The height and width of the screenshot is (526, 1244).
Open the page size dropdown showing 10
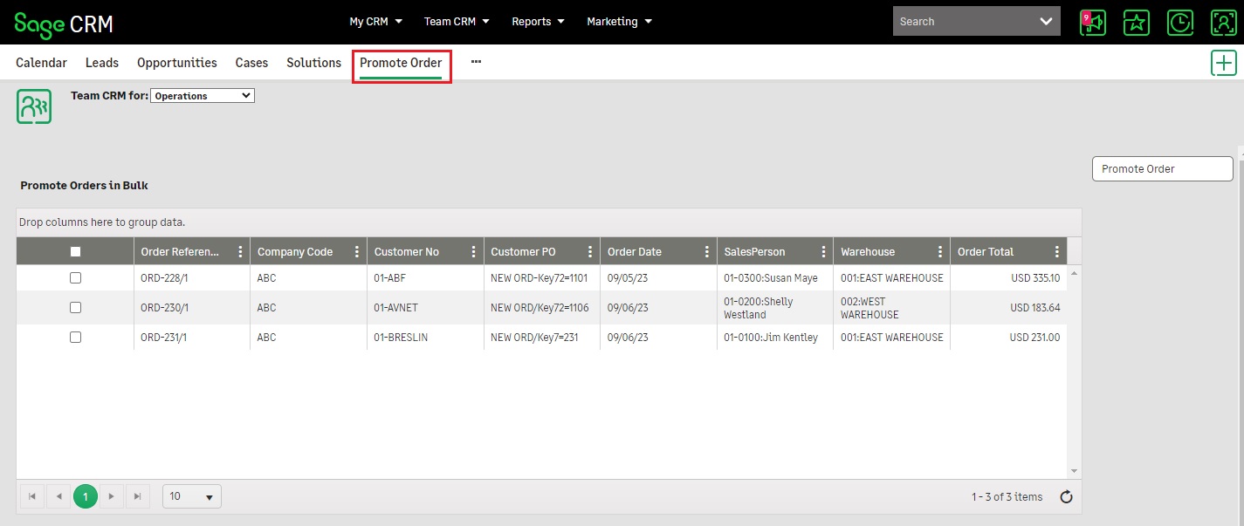[191, 495]
